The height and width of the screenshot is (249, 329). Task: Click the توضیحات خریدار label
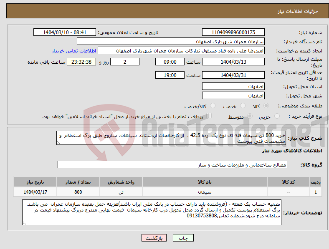tap(303, 213)
